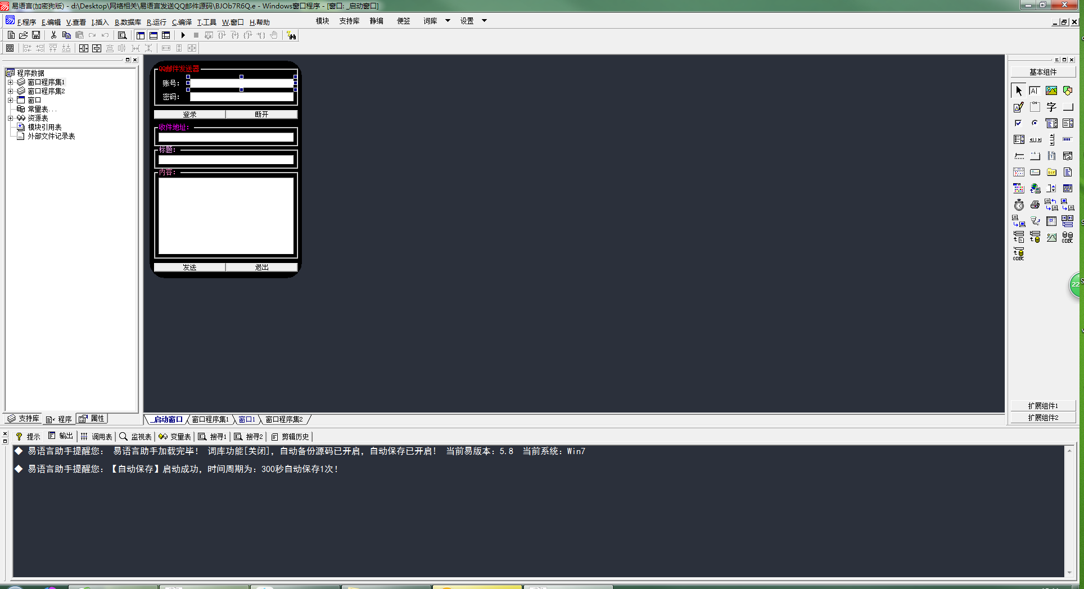The width and height of the screenshot is (1084, 589).
Task: Click the 便签 helper toolbar item
Action: [x=404, y=21]
